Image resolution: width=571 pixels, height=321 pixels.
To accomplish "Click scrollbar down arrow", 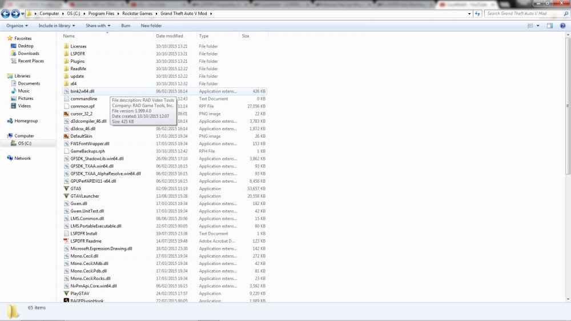I will tap(568, 299).
